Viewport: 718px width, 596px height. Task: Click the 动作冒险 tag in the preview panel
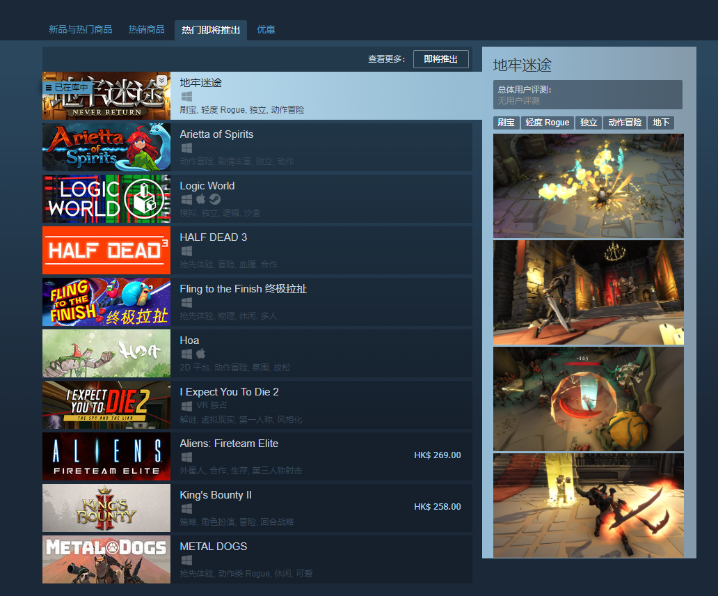click(625, 123)
